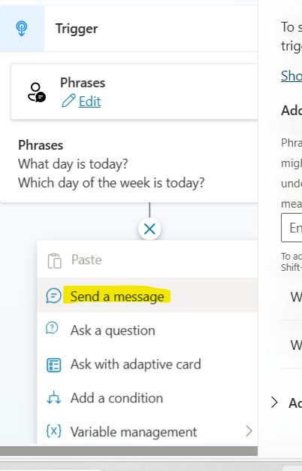Expand the Variable management submenu arrow
The image size is (302, 471).
pyautogui.click(x=249, y=431)
